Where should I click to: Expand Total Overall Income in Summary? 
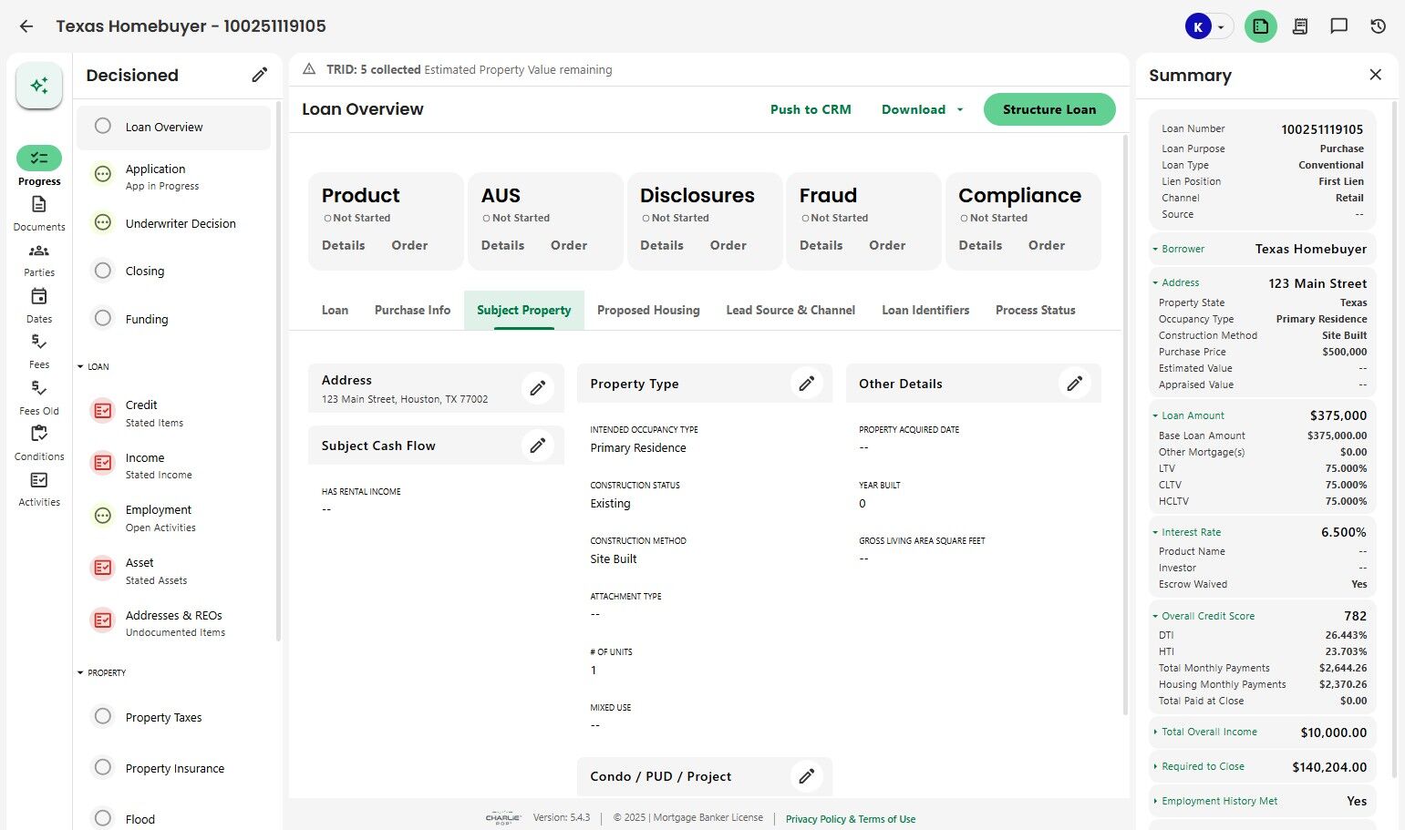point(1155,732)
